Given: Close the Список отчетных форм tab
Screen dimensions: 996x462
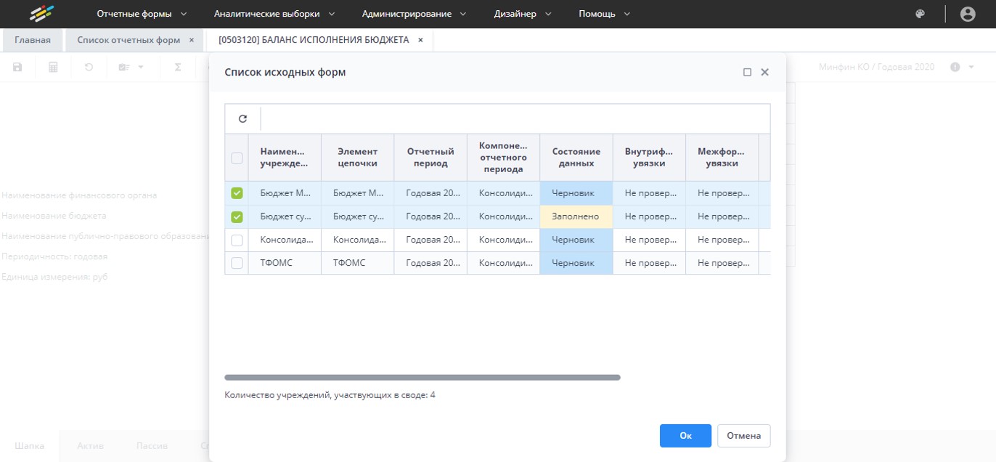Looking at the screenshot, I should coord(192,40).
